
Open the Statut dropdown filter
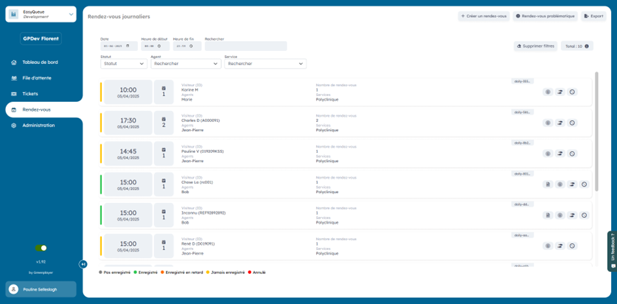click(x=123, y=64)
